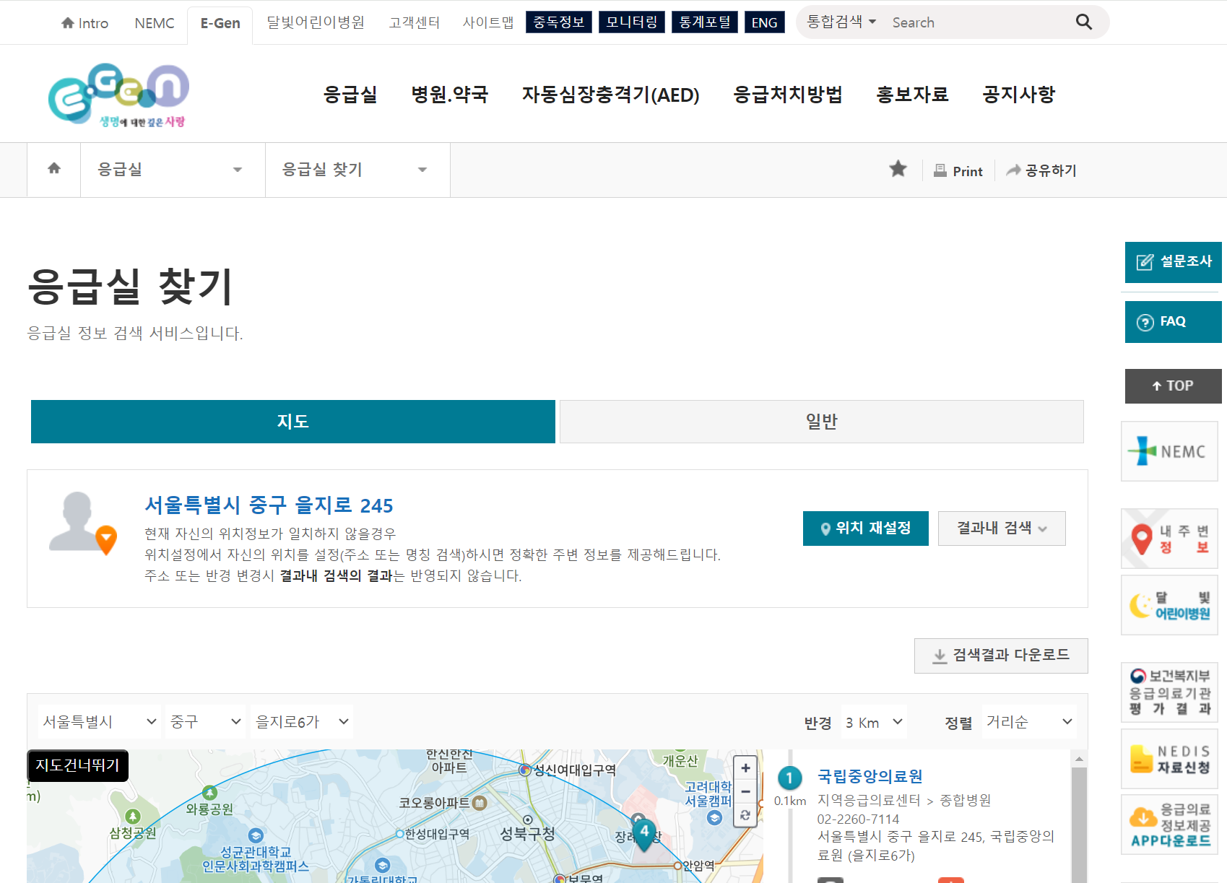Click the E-Gen logo

coord(118,95)
